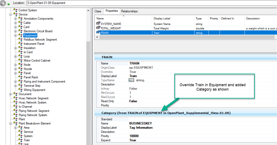The image size is (277, 145).
Task: Select the Node tree item
Action: [27, 65]
